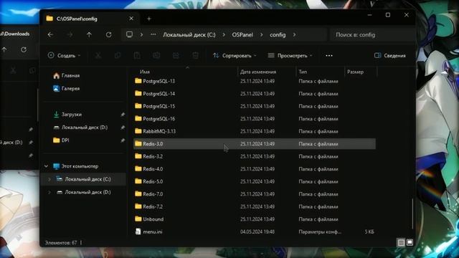Select the Redis-5.0 folder

[x=255, y=181]
